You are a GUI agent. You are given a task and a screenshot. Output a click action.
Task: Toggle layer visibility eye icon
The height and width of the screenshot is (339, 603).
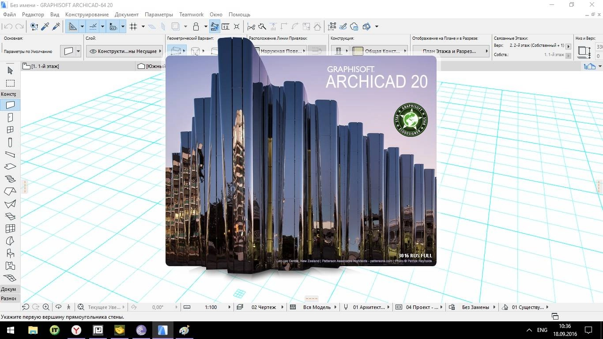[93, 51]
